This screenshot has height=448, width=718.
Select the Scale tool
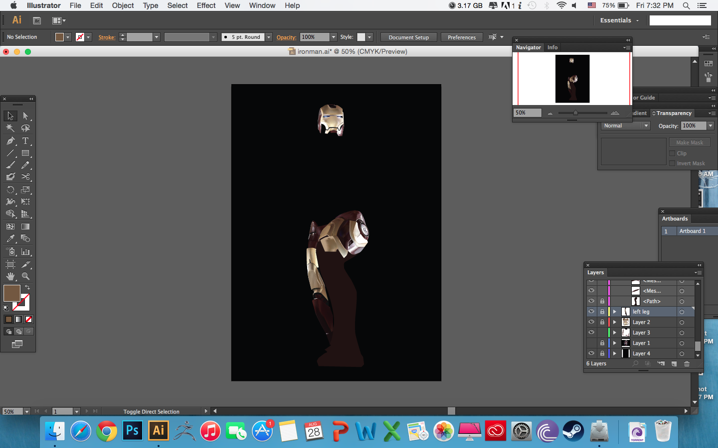(x=25, y=190)
